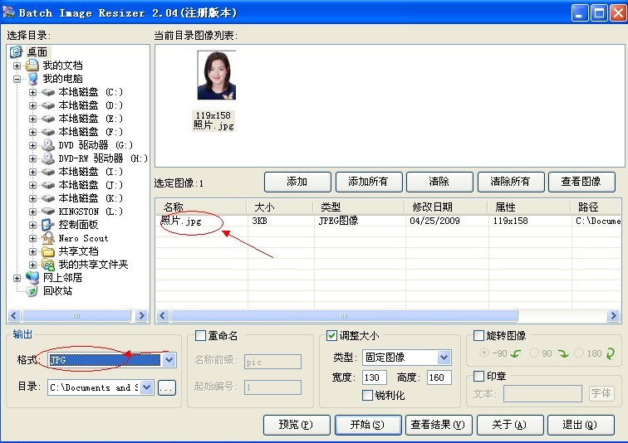This screenshot has height=443, width=628.
Task: Open the 格式 output format dropdown
Action: coord(169,360)
